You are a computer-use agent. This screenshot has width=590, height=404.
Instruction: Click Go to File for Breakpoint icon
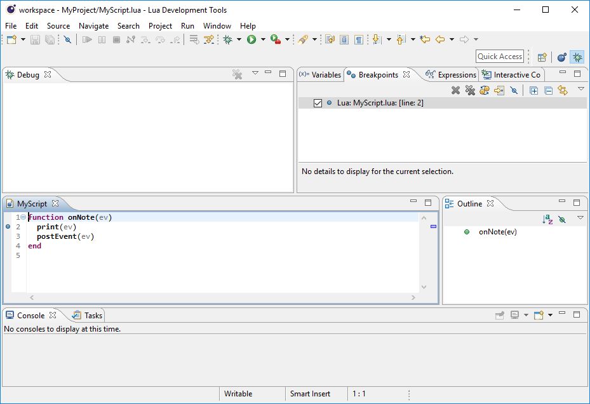coord(499,90)
